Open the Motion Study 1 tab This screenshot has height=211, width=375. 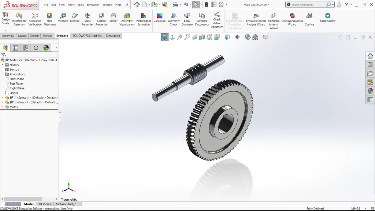tap(66, 204)
